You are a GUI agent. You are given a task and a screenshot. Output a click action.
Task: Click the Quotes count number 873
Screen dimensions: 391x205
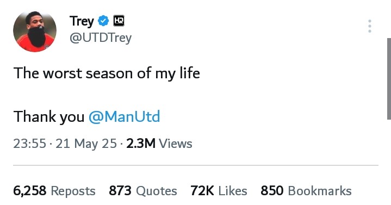point(120,191)
